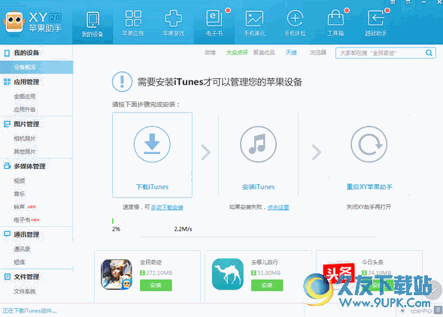This screenshot has height=317, width=443.
Task: Install the 去哪儿旅行 app
Action: point(267,285)
